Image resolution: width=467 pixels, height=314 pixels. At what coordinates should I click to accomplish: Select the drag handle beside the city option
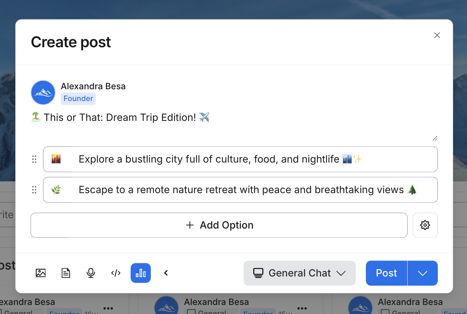tap(34, 159)
